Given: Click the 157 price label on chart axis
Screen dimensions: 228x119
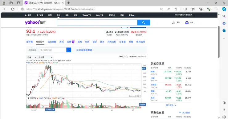Looking at the screenshot, I should tap(144, 68).
